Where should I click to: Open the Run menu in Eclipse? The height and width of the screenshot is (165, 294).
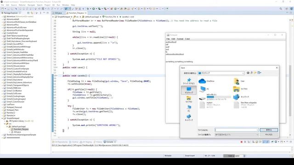coord(58,5)
